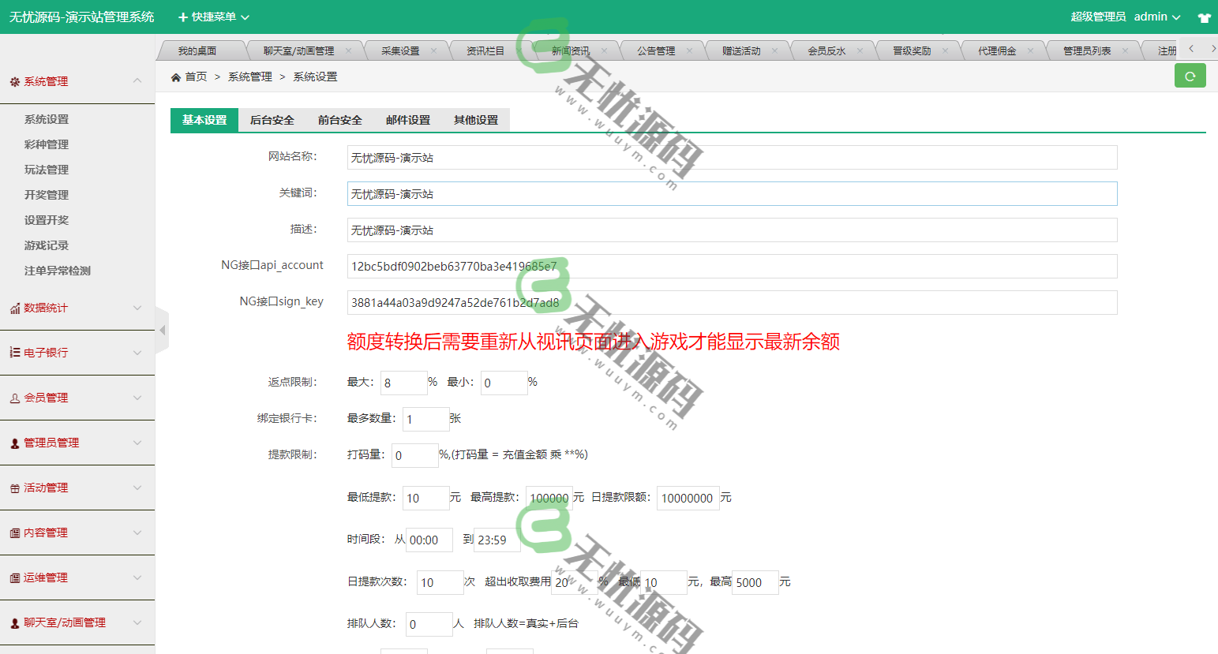Collapse the 系统管理 menu group
The image size is (1218, 654).
137,80
